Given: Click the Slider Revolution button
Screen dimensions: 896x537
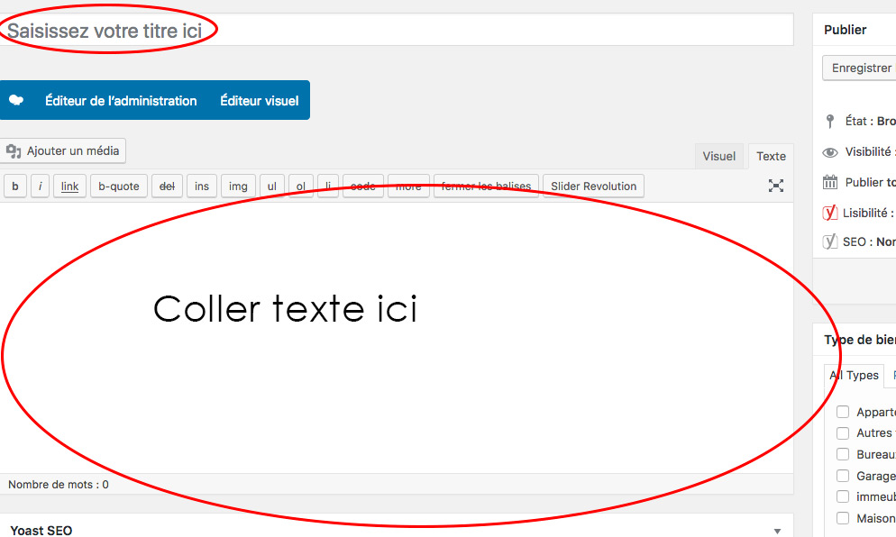Looking at the screenshot, I should [593, 187].
